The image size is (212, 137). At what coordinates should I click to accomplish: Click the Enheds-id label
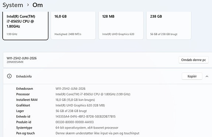(23, 116)
